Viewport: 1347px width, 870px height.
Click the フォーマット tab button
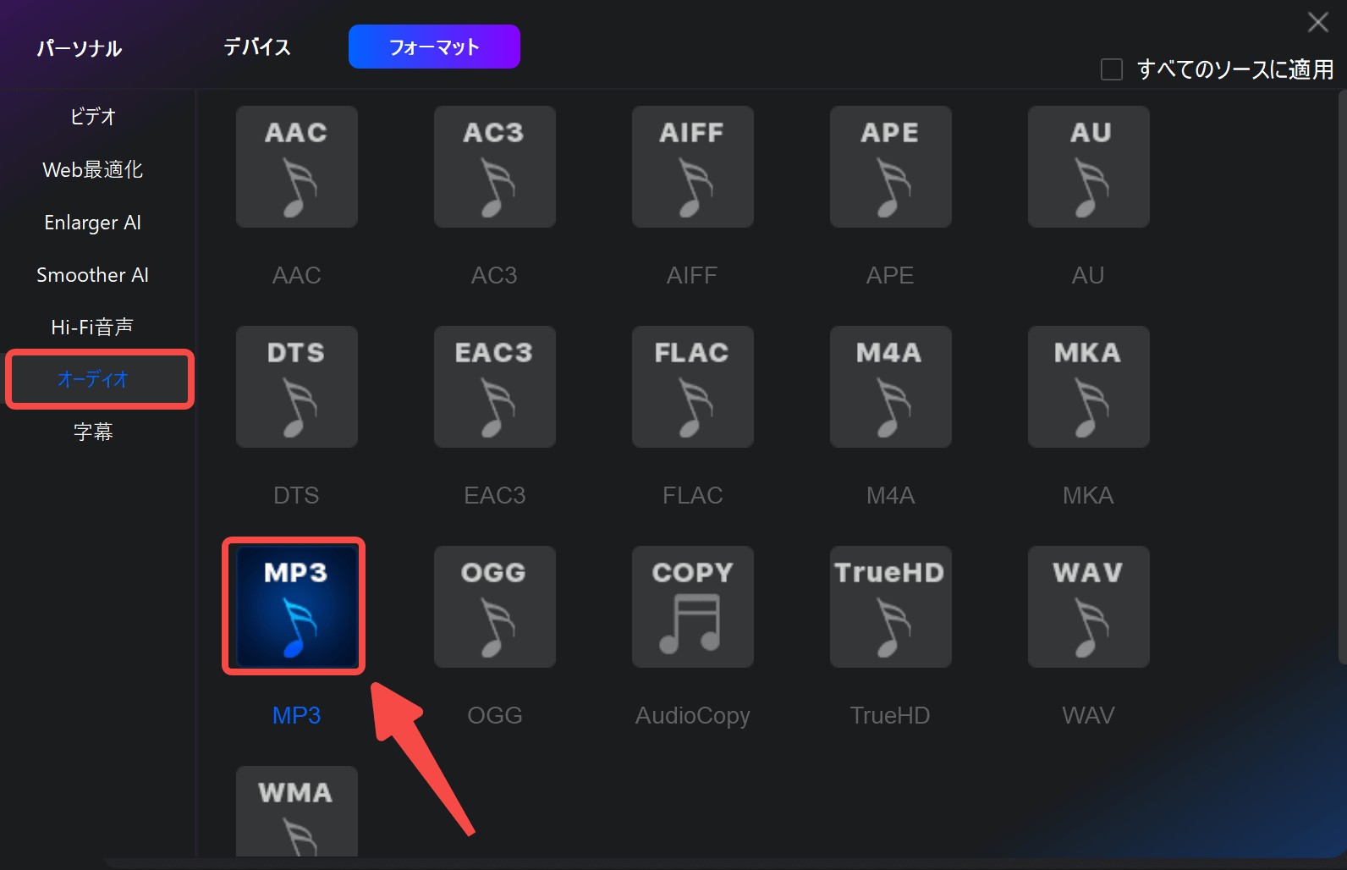[434, 47]
